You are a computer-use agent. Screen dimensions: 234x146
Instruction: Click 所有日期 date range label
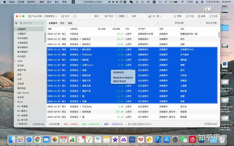click(x=179, y=23)
